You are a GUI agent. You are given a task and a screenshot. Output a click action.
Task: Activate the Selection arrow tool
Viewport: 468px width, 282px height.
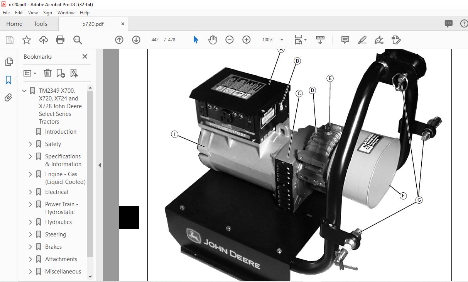click(x=196, y=40)
